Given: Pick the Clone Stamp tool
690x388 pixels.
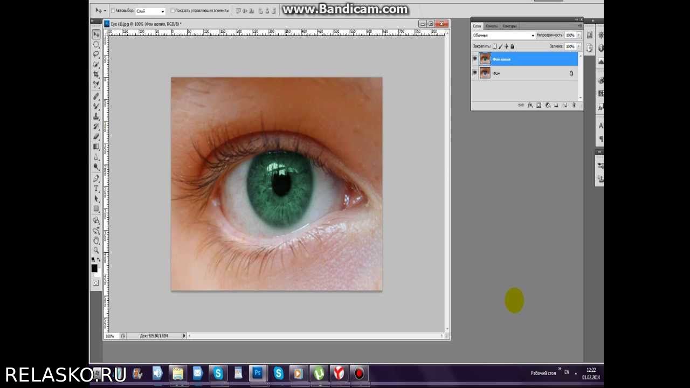Looking at the screenshot, I should point(96,116).
